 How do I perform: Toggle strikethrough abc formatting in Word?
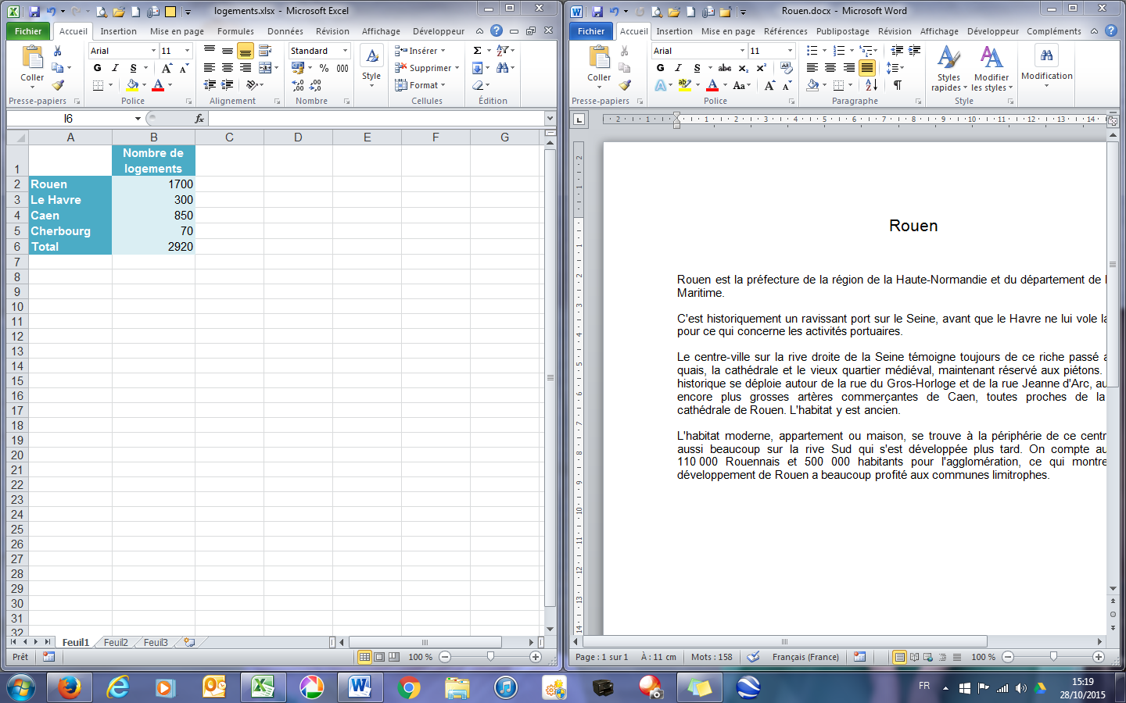pyautogui.click(x=725, y=68)
